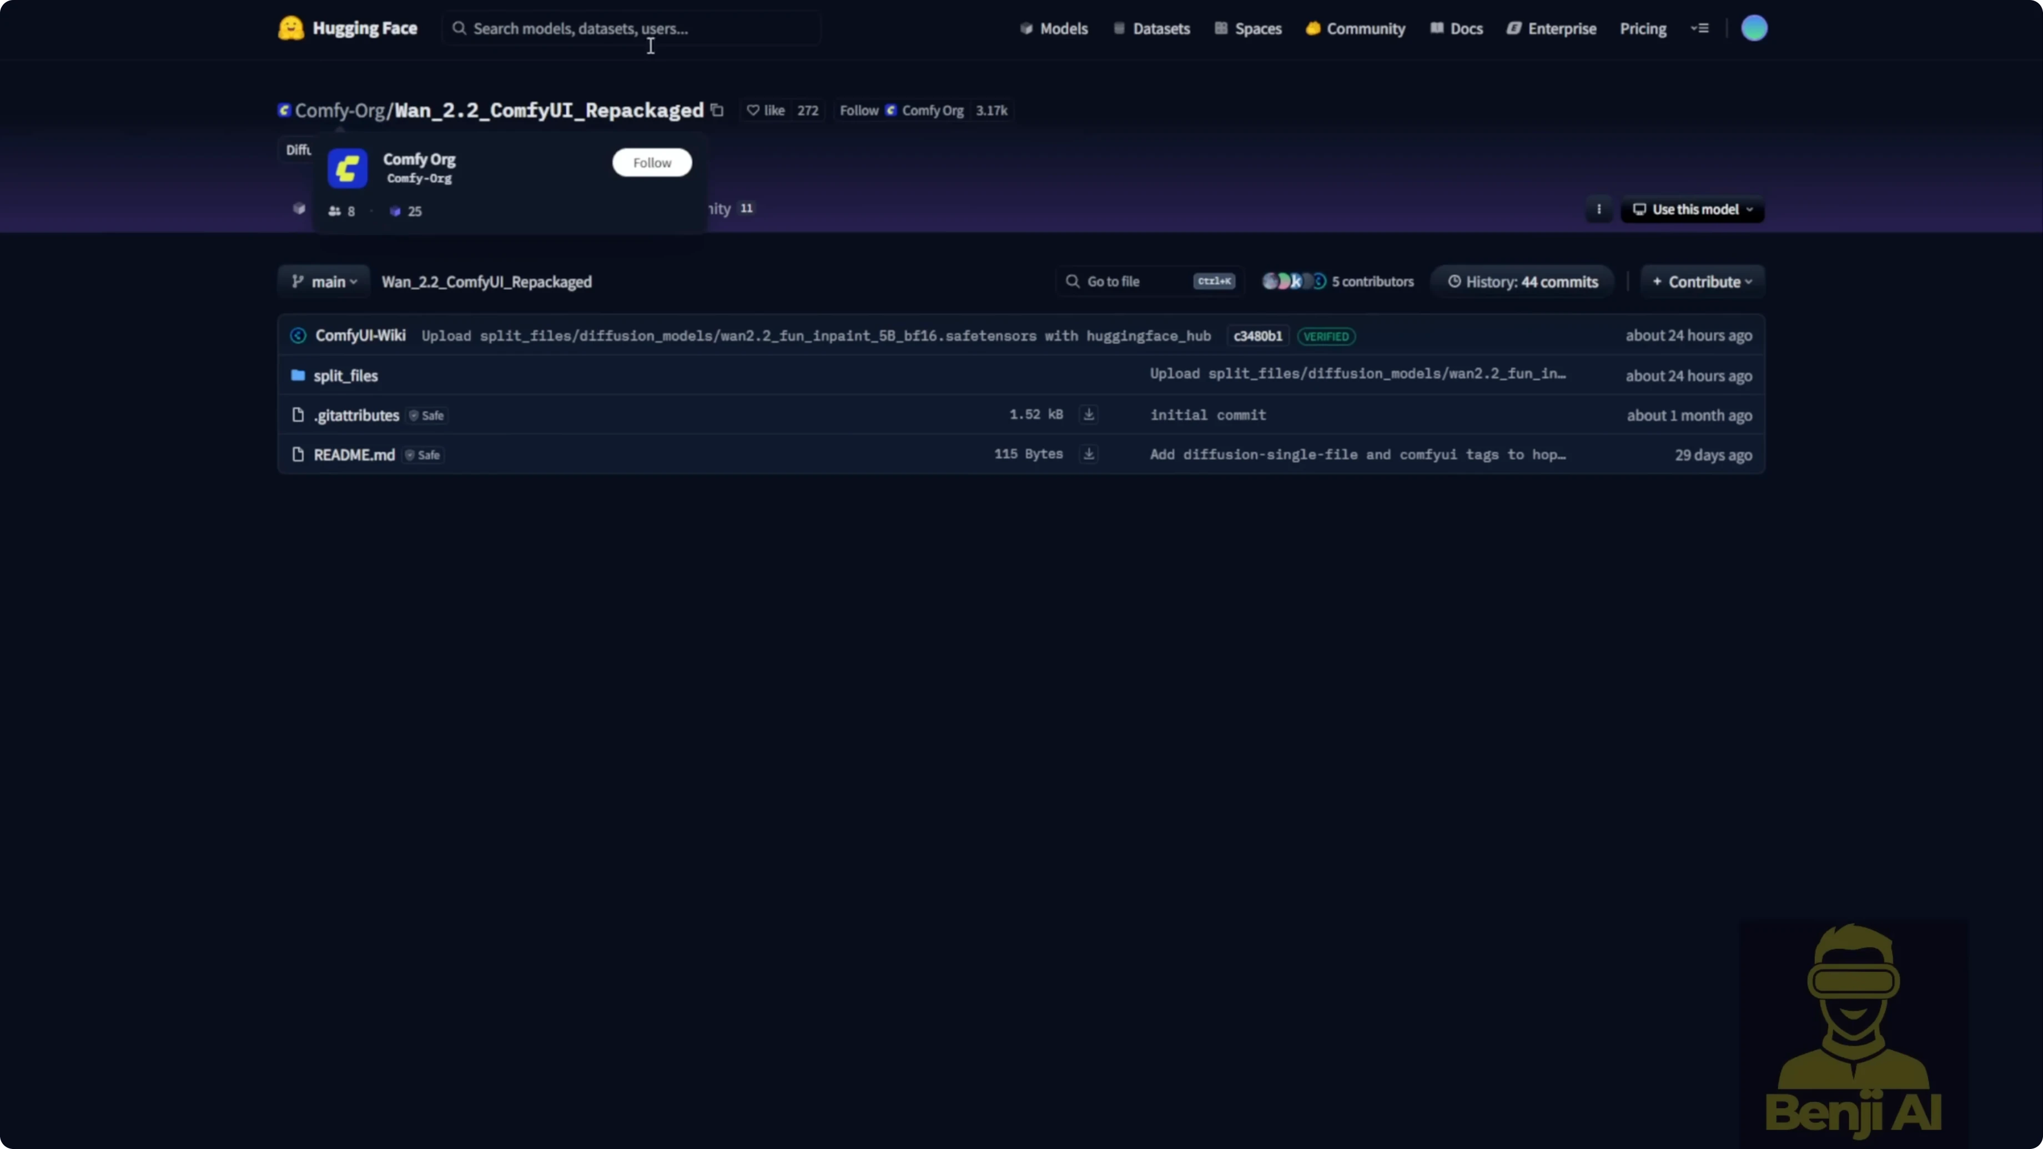Open the user profile avatar at top right

tap(1754, 28)
